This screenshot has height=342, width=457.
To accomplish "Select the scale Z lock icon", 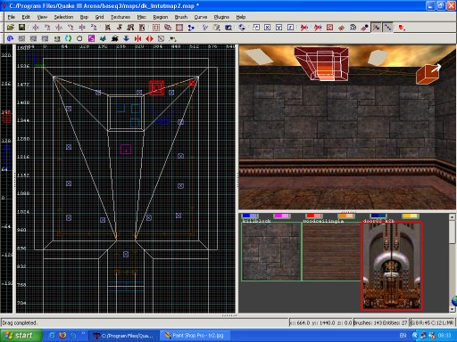I will (291, 28).
